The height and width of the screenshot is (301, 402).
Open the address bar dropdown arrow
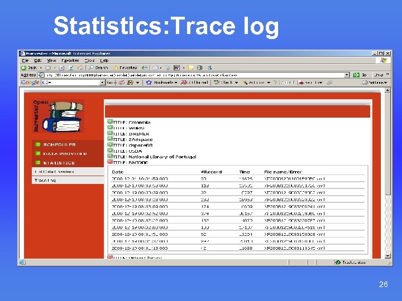coord(347,75)
